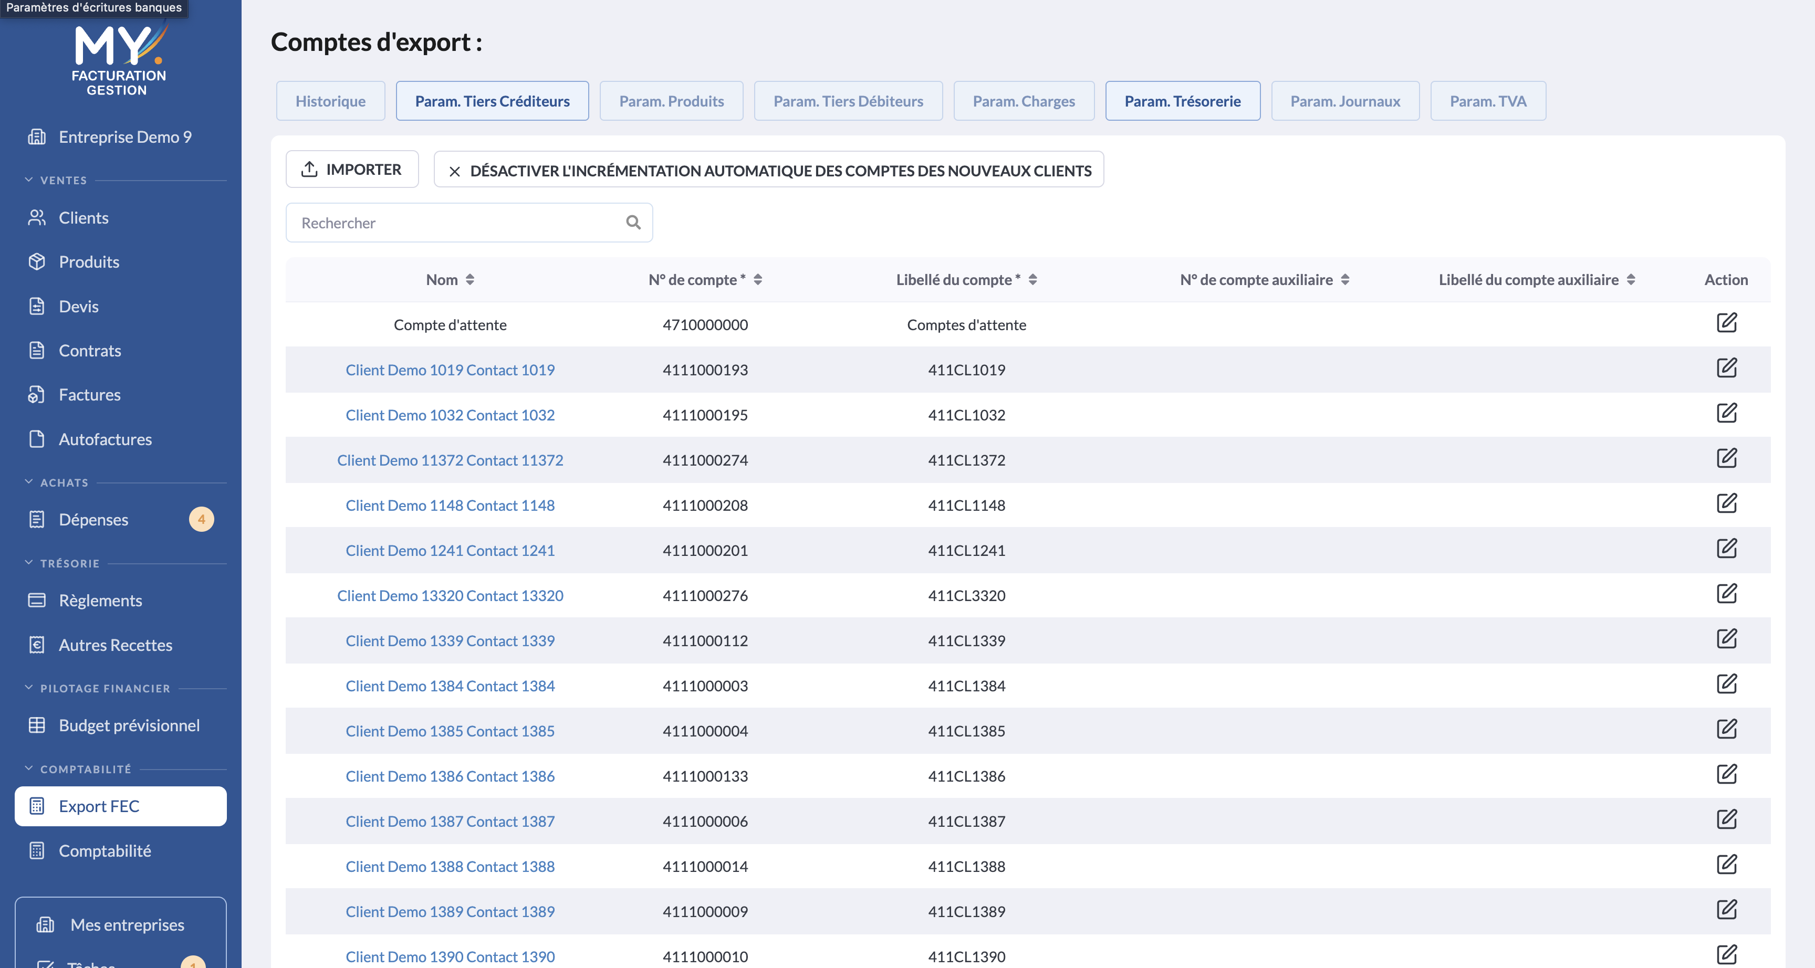
Task: Open Client Demo 13320 Contact 13320 link
Action: [x=450, y=595]
